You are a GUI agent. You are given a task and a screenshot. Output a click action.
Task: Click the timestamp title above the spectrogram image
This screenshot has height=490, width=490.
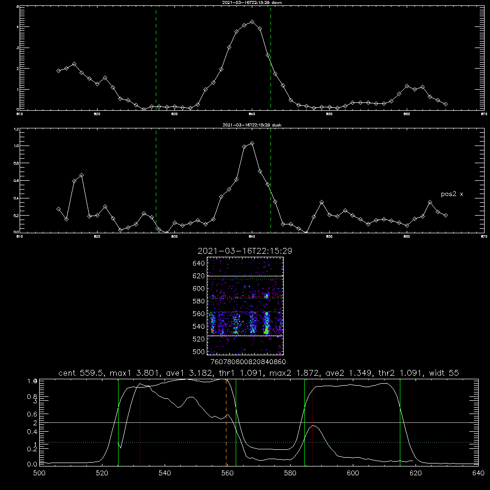pyautogui.click(x=245, y=251)
